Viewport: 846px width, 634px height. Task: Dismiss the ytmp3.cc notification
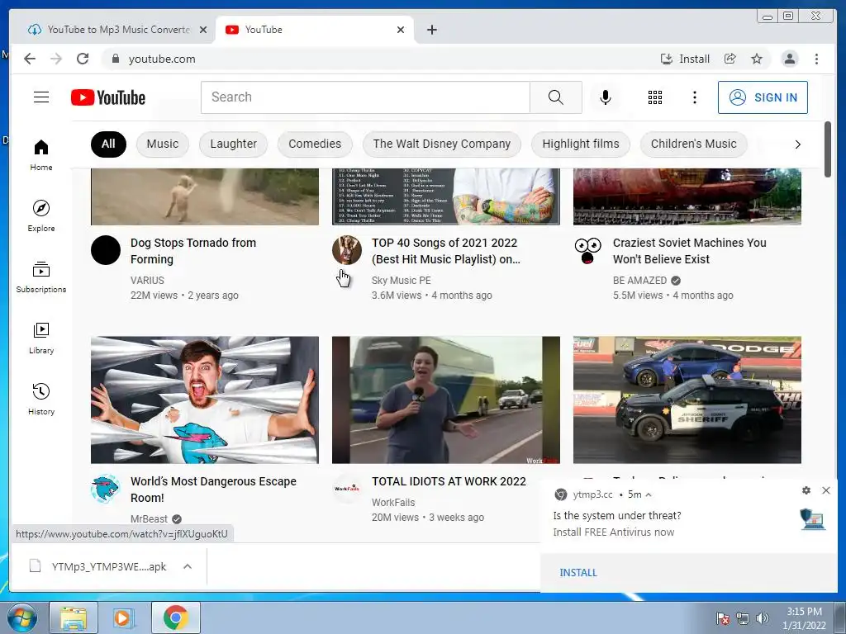tap(825, 490)
